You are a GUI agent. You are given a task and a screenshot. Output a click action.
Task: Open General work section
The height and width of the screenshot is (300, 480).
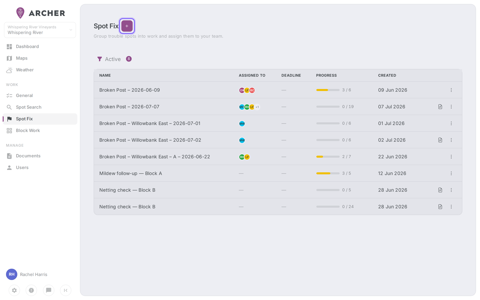click(x=40, y=96)
